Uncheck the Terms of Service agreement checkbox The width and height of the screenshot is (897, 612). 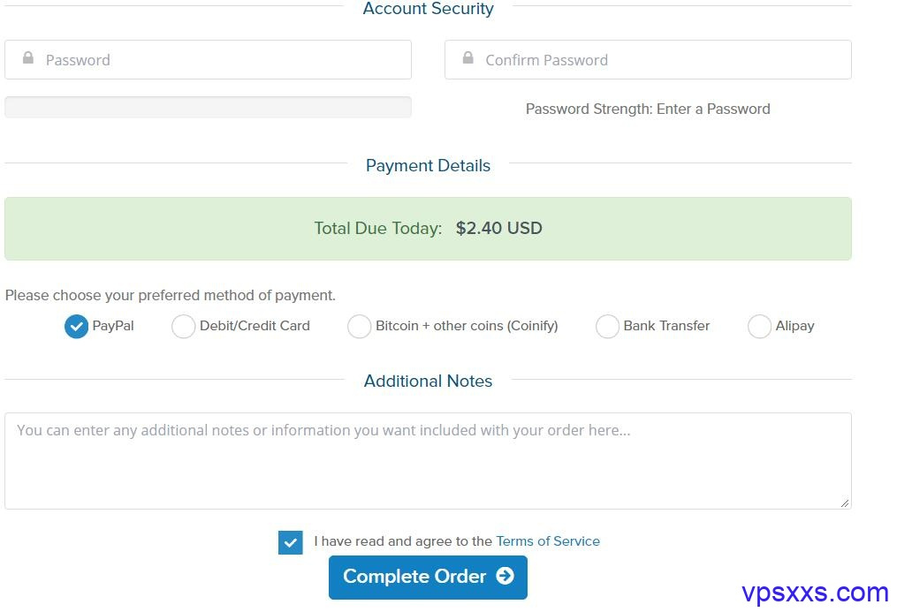click(x=290, y=542)
